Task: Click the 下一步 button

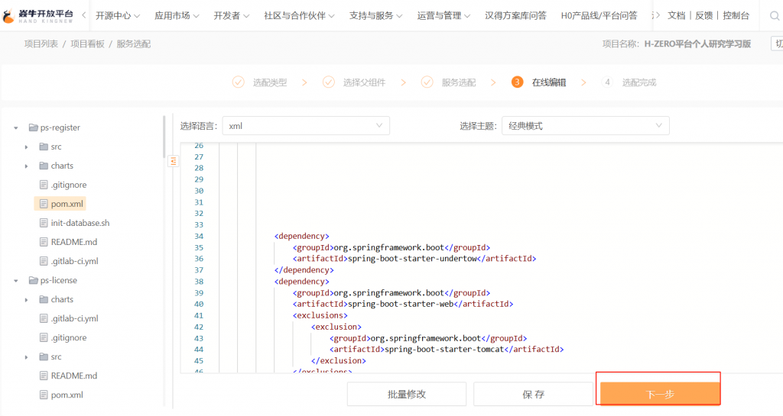Action: pos(659,394)
